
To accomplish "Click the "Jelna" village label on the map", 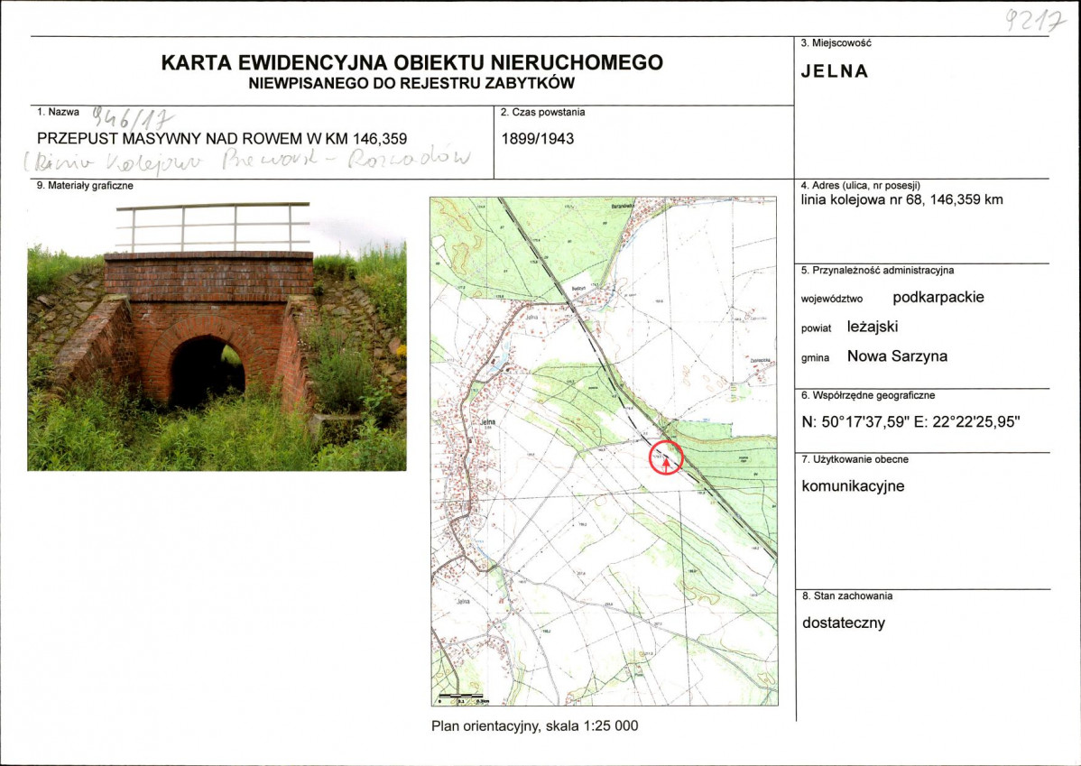I will 486,421.
